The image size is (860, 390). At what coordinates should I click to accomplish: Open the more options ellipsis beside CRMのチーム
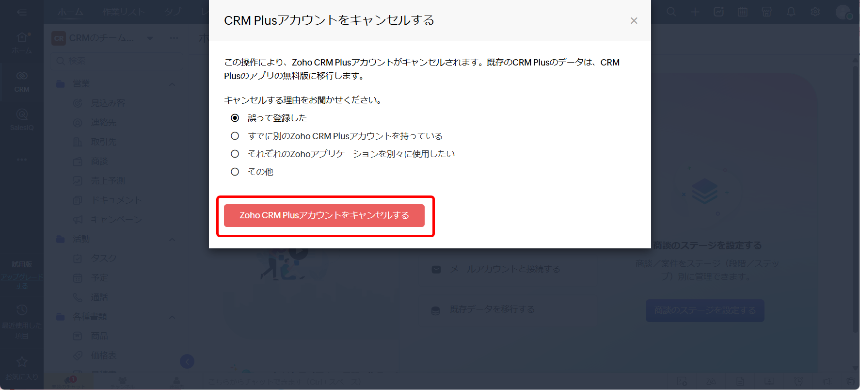click(174, 38)
